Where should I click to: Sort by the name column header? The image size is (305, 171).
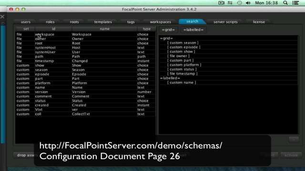pyautogui.click(x=105, y=29)
